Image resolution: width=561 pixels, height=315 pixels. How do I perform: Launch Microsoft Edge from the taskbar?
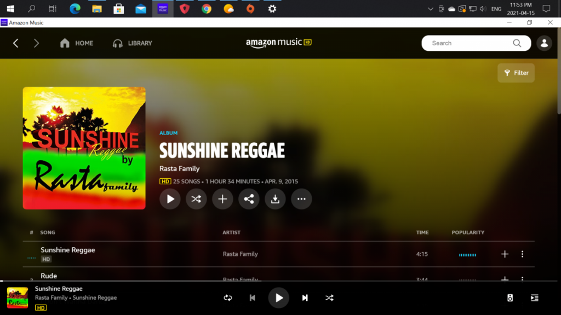[75, 9]
